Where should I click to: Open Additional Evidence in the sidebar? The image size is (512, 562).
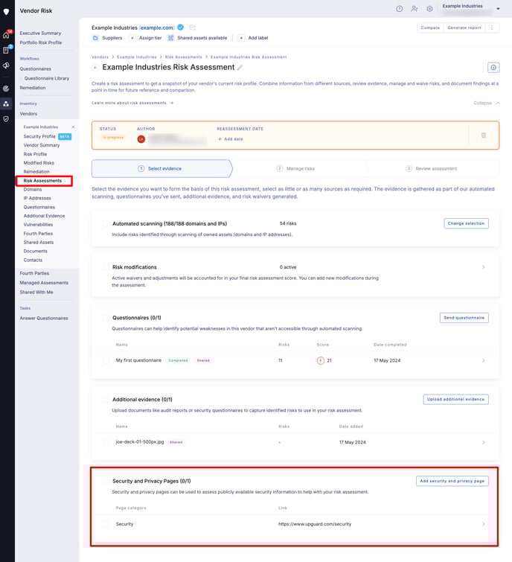[x=44, y=216]
